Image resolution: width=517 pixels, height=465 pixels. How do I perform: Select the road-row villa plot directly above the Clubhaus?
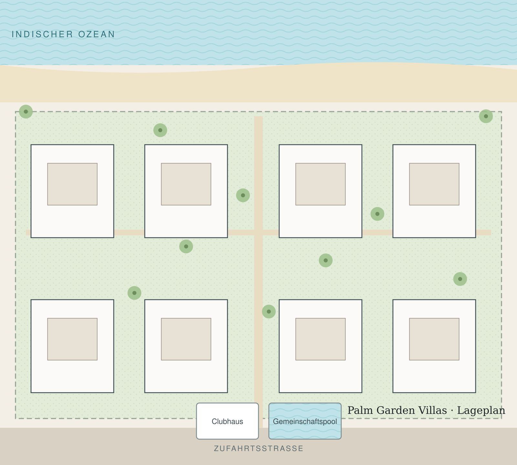(186, 346)
